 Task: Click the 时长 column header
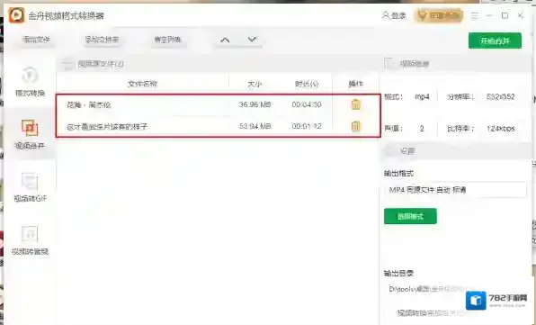(x=307, y=84)
